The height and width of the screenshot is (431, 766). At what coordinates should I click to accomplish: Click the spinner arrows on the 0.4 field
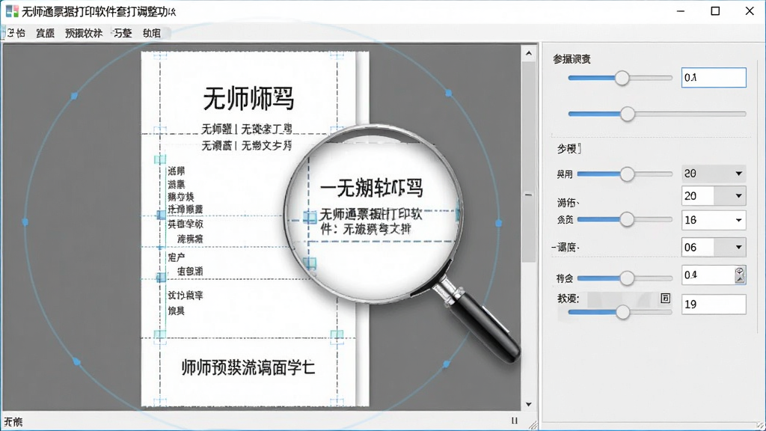point(740,275)
